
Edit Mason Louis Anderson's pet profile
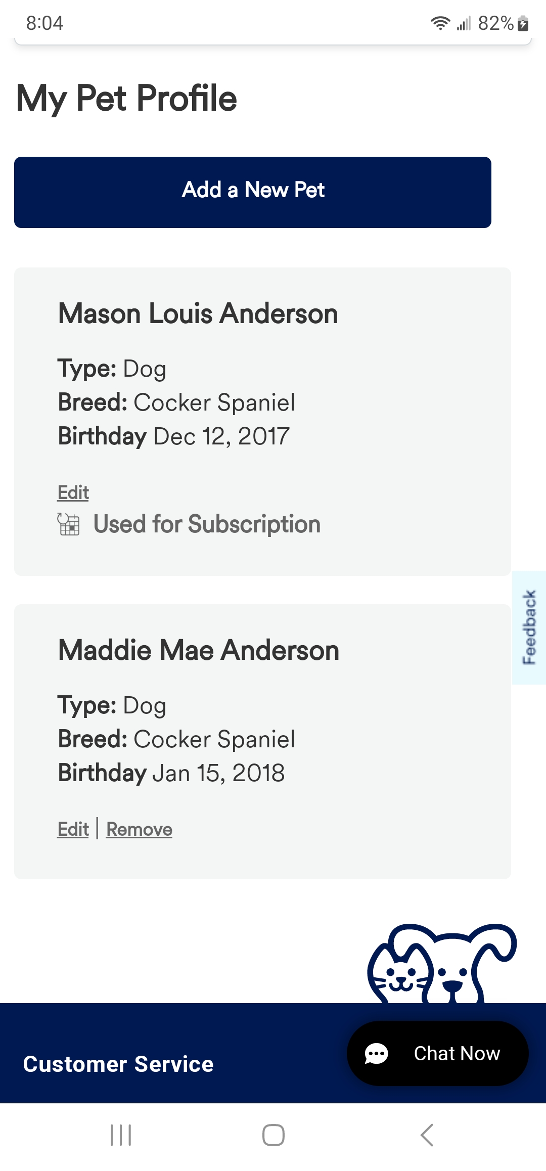coord(73,492)
